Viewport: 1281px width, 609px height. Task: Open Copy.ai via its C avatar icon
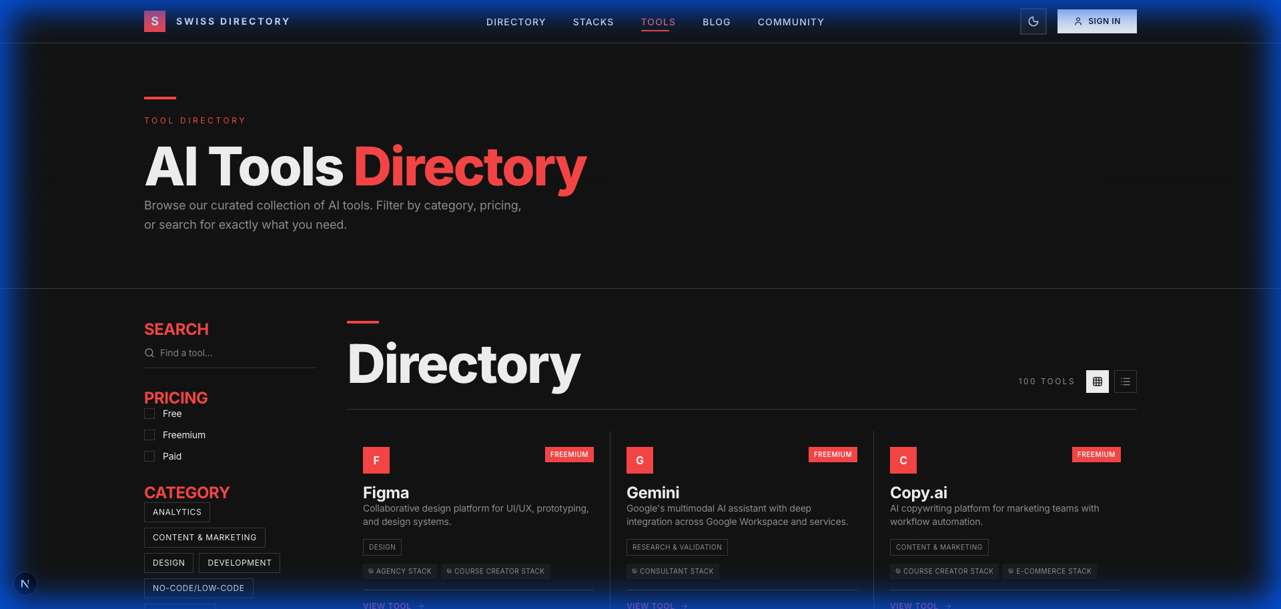point(903,460)
